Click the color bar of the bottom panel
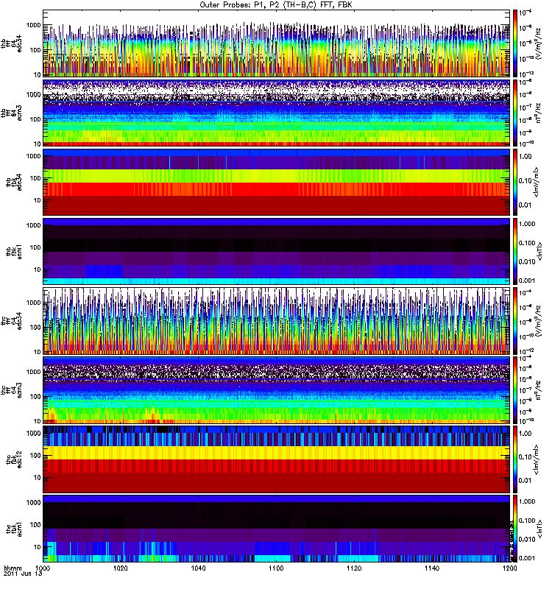 point(516,529)
